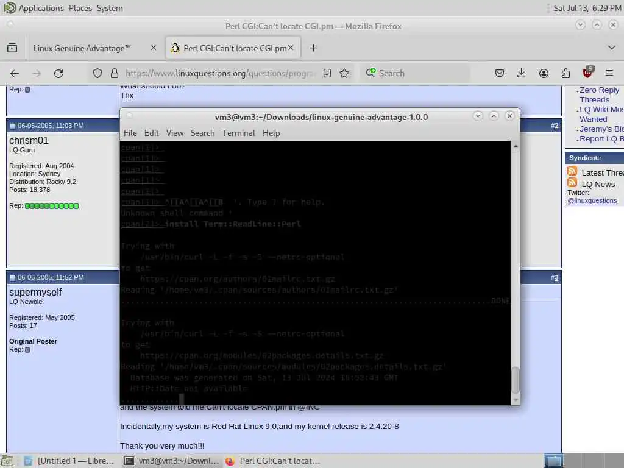Click terminal scrollbar down arrow
The height and width of the screenshot is (468, 624).
[516, 400]
